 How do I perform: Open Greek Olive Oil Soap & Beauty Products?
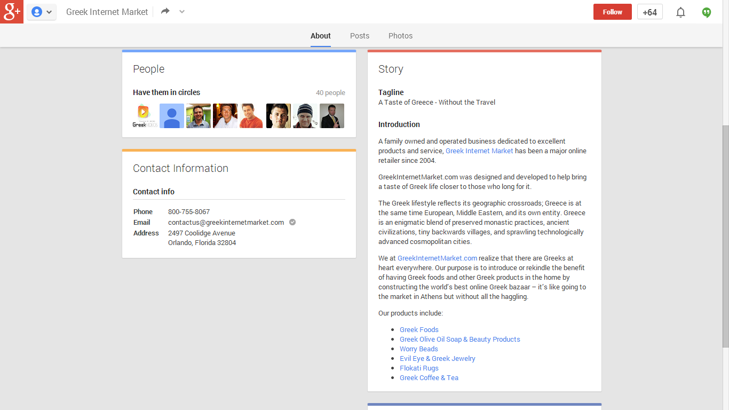click(460, 340)
